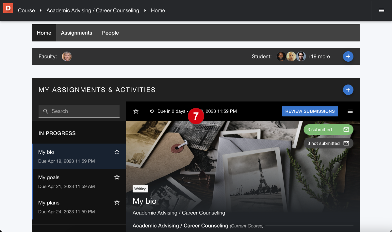
Task: Open the top-right hamburger menu
Action: [x=382, y=10]
